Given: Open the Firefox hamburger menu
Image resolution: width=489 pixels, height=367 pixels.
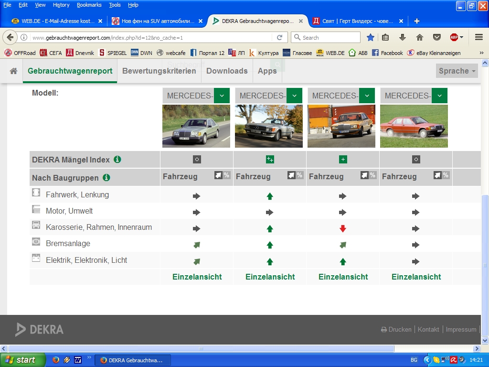Looking at the screenshot, I should 478,37.
